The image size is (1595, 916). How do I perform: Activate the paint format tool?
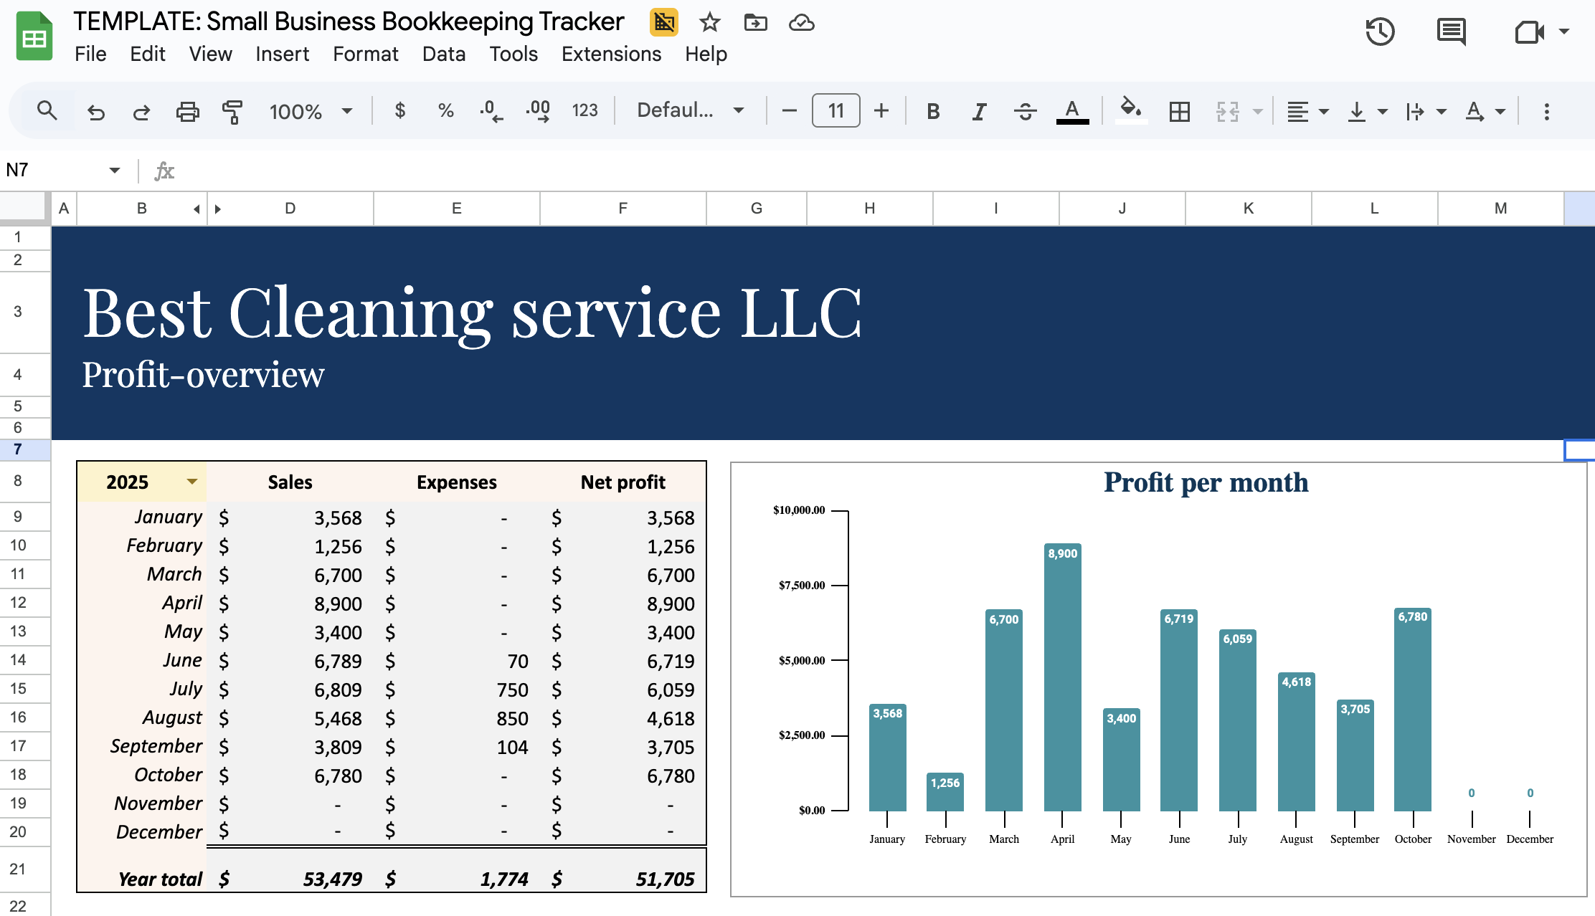[x=232, y=111]
